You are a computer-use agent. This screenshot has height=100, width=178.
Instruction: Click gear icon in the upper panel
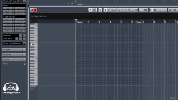[72, 4]
